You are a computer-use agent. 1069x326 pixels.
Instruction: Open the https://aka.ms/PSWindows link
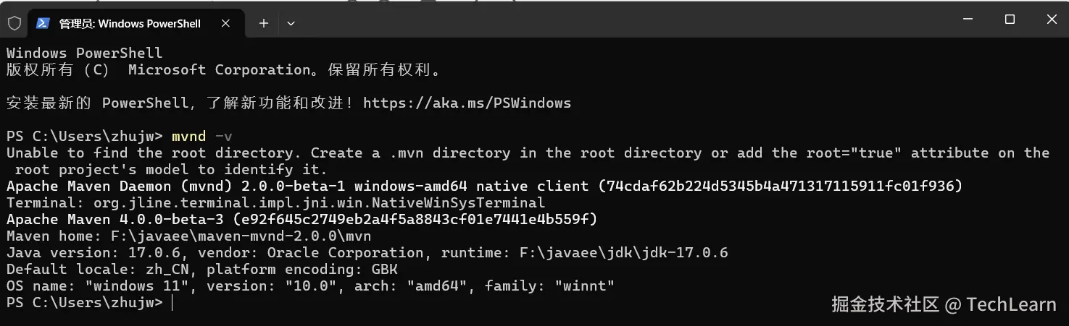(x=467, y=103)
